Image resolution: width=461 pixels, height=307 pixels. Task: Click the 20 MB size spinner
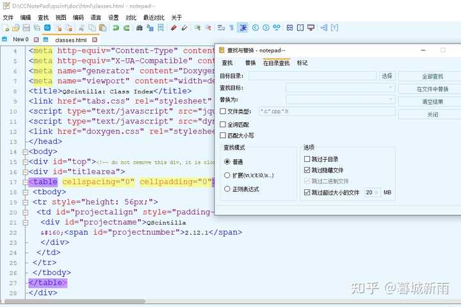pyautogui.click(x=373, y=193)
